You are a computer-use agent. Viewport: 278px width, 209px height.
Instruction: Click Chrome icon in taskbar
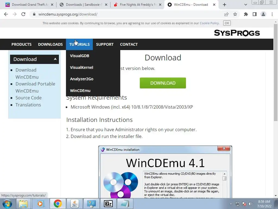(58, 204)
